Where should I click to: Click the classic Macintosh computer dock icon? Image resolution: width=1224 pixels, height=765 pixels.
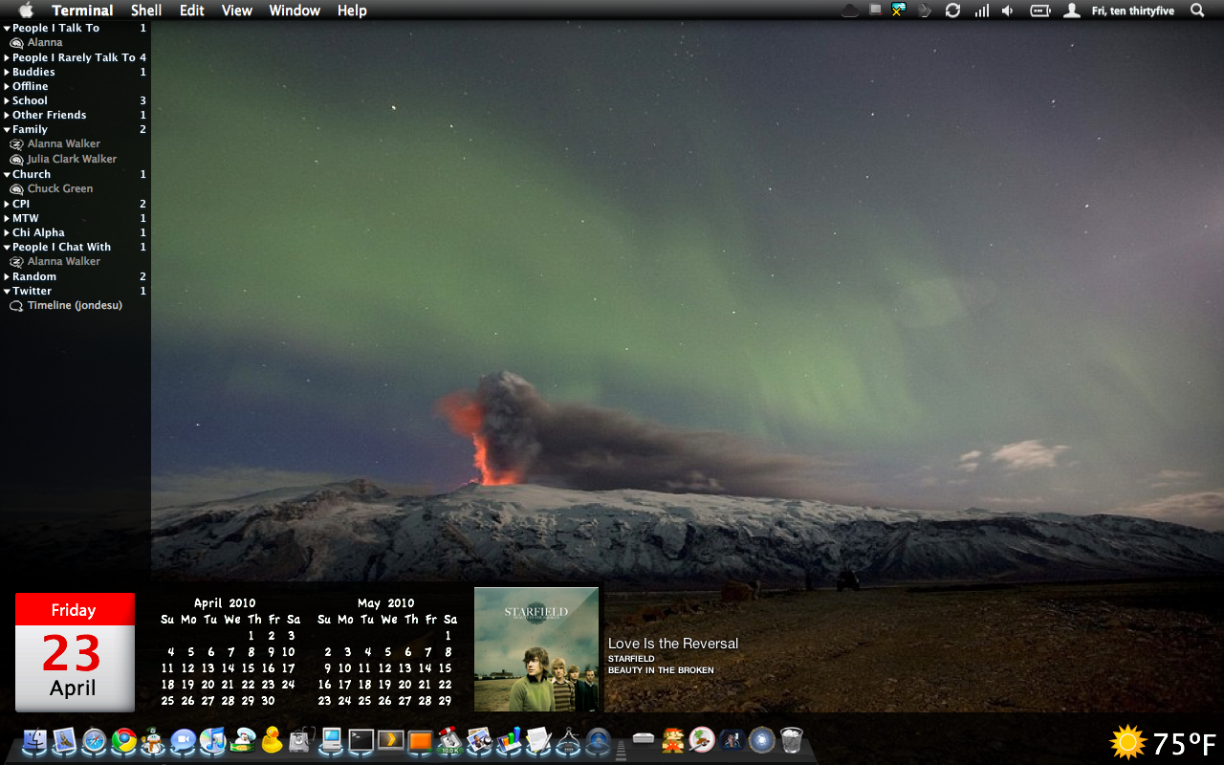(x=331, y=740)
